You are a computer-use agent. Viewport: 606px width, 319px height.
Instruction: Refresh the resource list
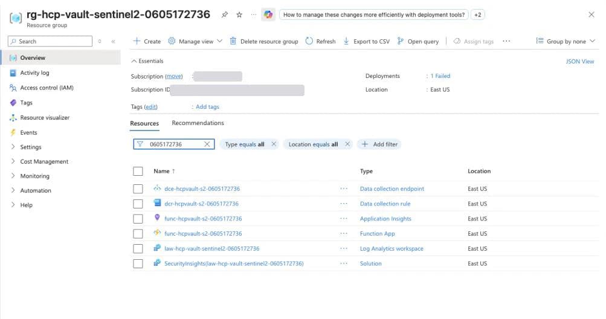click(320, 41)
